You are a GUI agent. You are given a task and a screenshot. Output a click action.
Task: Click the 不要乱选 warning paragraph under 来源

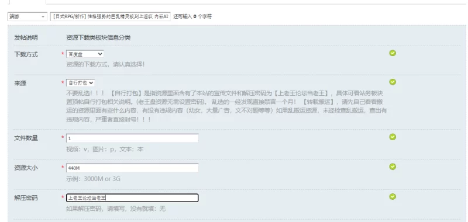pos(226,106)
